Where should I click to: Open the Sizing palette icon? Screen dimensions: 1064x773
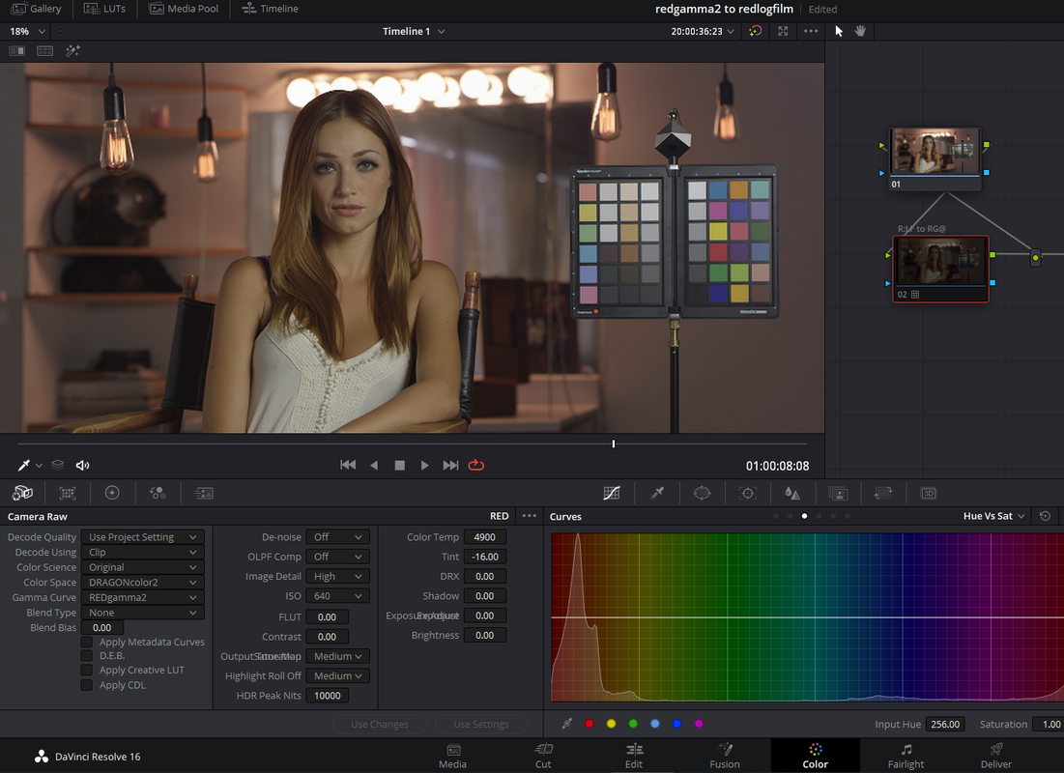pos(883,494)
